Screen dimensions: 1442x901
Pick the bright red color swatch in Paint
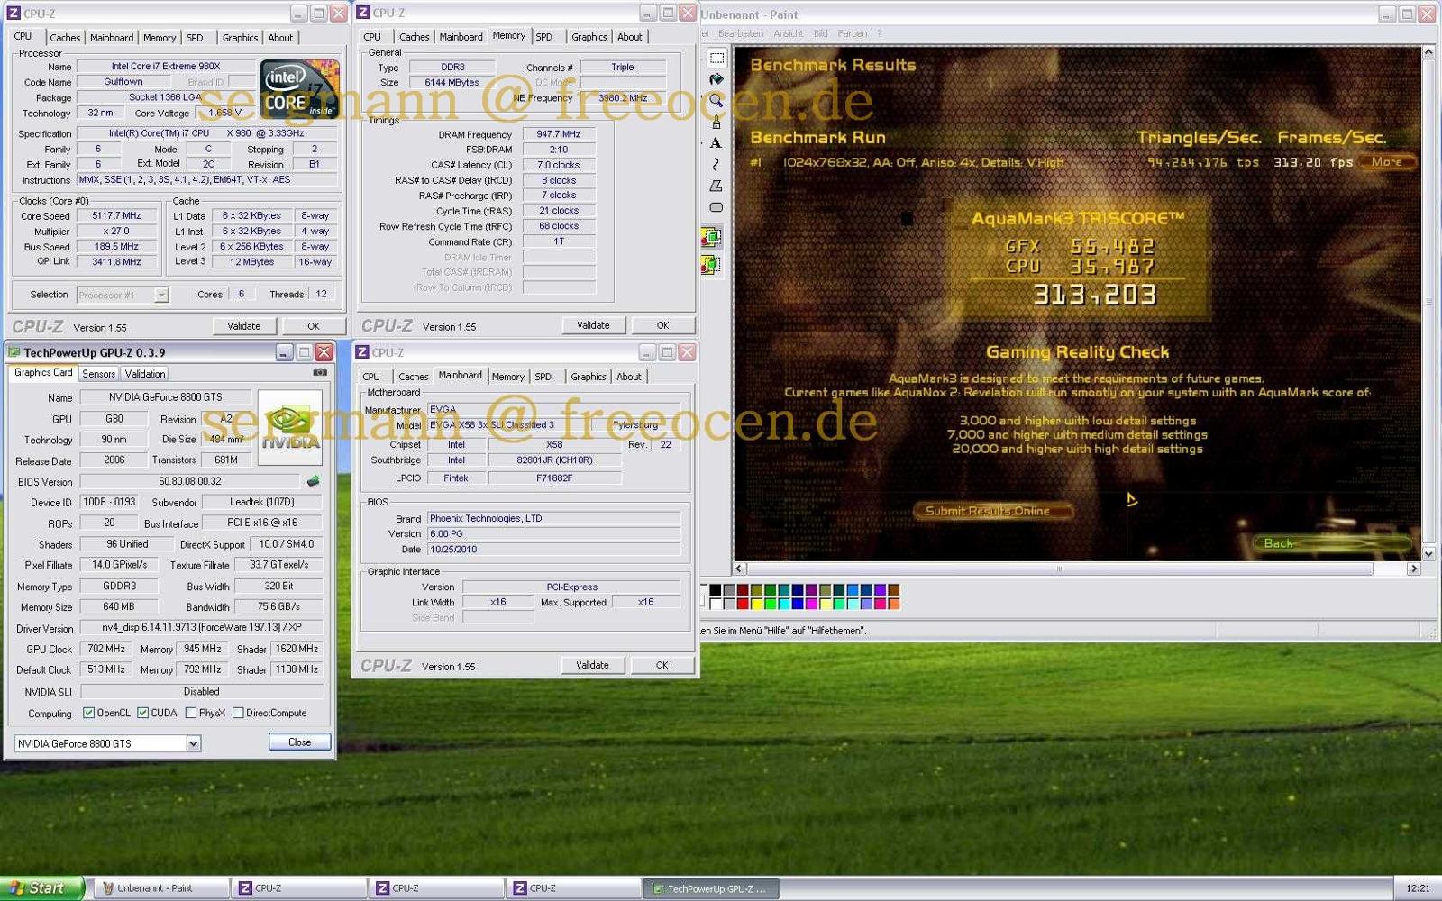(743, 604)
